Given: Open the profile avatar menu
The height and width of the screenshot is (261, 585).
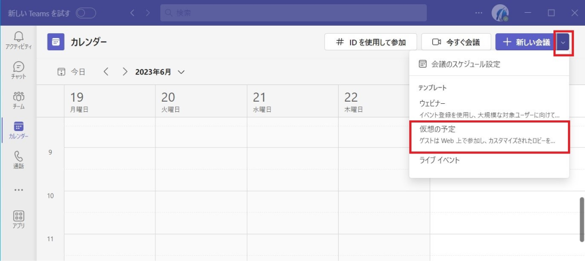Looking at the screenshot, I should pos(500,13).
